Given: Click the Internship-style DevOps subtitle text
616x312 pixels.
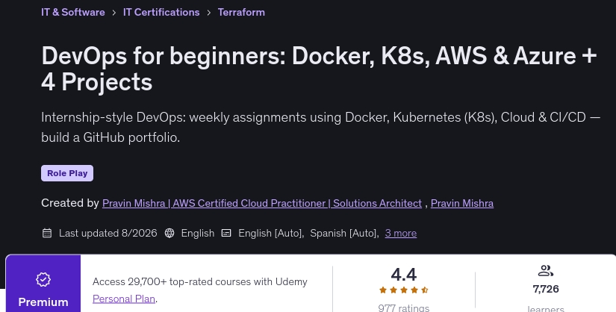Looking at the screenshot, I should (x=320, y=128).
